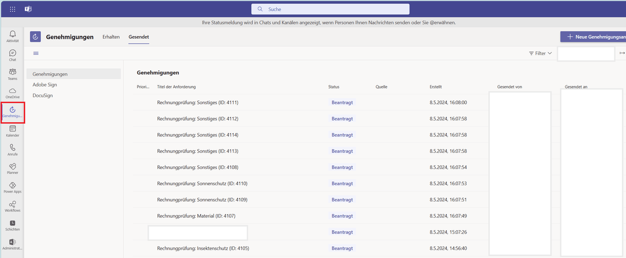
Task: Click Neue Genehmigungsanforderung button
Action: tap(594, 37)
